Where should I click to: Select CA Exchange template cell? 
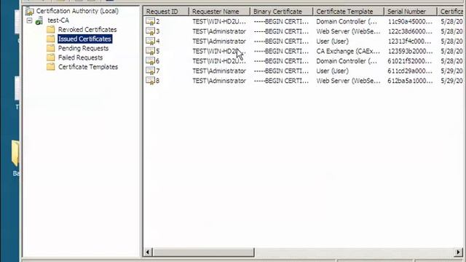coord(348,51)
